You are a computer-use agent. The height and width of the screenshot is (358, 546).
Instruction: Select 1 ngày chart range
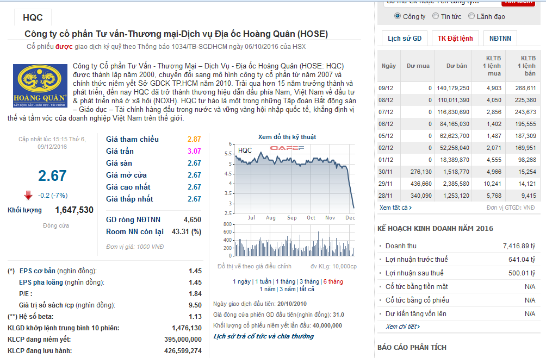[x=241, y=281]
